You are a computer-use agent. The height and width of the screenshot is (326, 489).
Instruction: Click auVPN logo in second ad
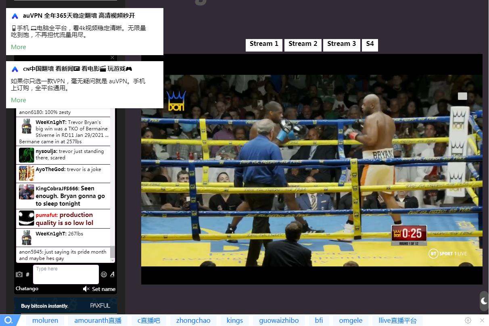pyautogui.click(x=15, y=69)
